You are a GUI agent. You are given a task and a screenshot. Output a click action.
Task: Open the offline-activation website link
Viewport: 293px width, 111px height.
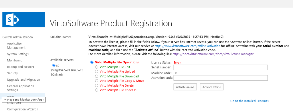[x=187, y=46]
